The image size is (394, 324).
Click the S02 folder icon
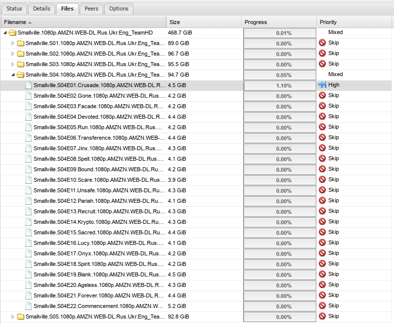tap(21, 54)
